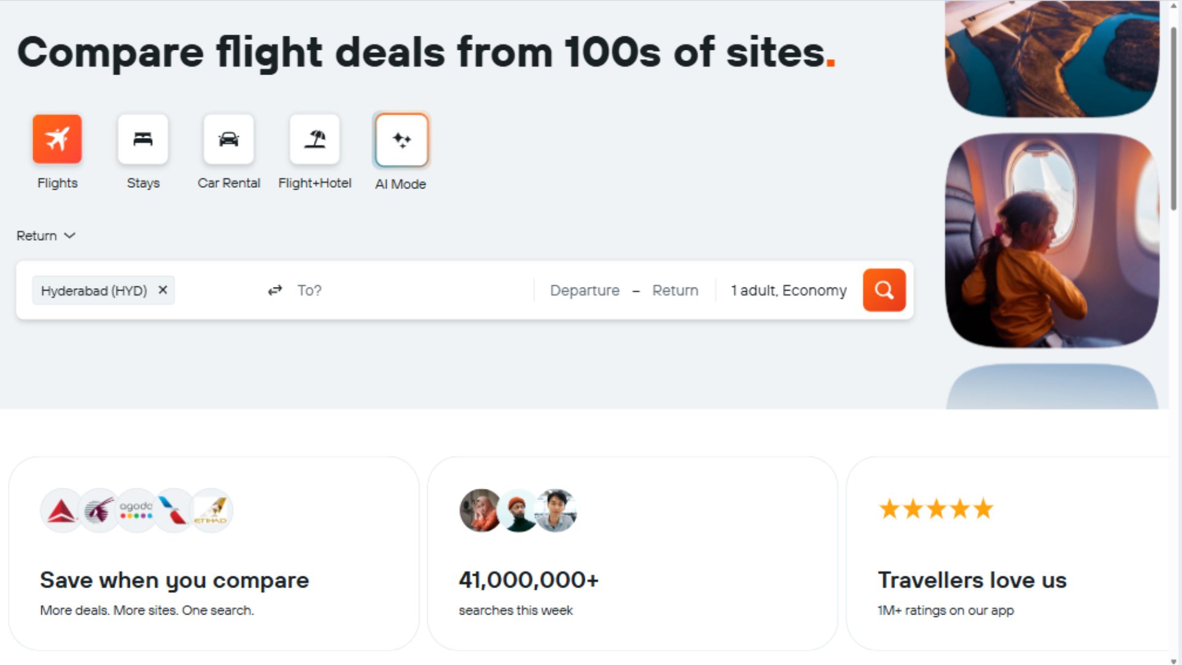Swap origin and destination arrows
The image size is (1182, 665).
275,290
